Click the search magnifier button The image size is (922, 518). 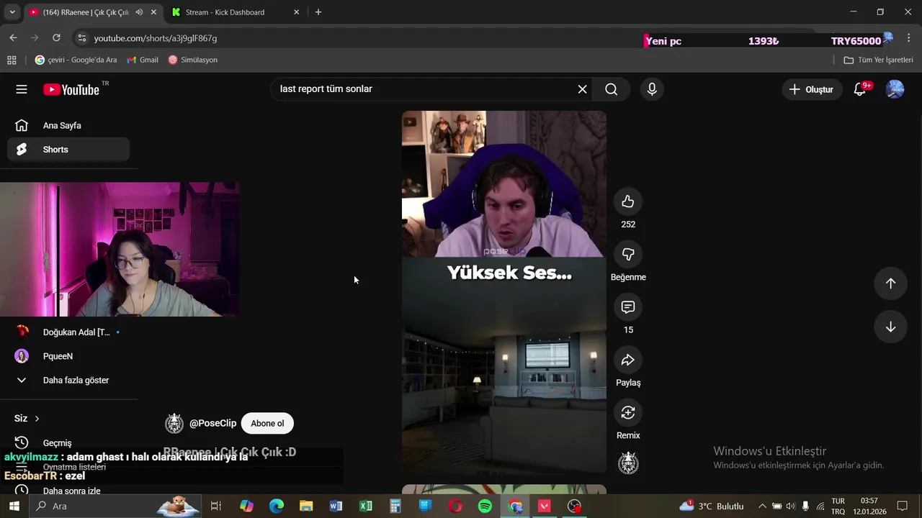[611, 89]
